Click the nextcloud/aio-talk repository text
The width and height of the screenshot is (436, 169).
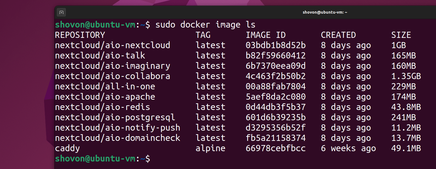[x=100, y=55]
